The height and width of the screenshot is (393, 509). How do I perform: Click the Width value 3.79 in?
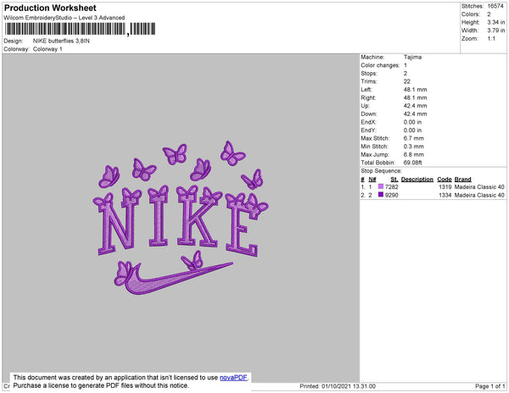tap(495, 30)
